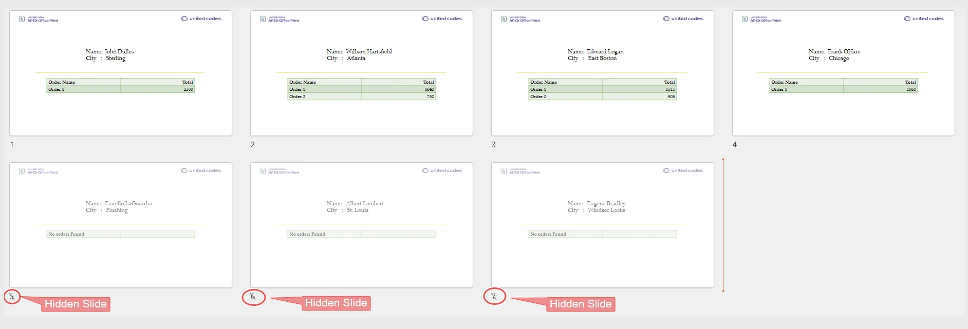The image size is (968, 329).
Task: Click 'No orders Found' on Albert Lambert slide
Action: point(307,234)
